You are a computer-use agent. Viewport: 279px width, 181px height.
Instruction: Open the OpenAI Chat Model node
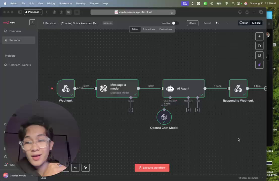point(164,117)
